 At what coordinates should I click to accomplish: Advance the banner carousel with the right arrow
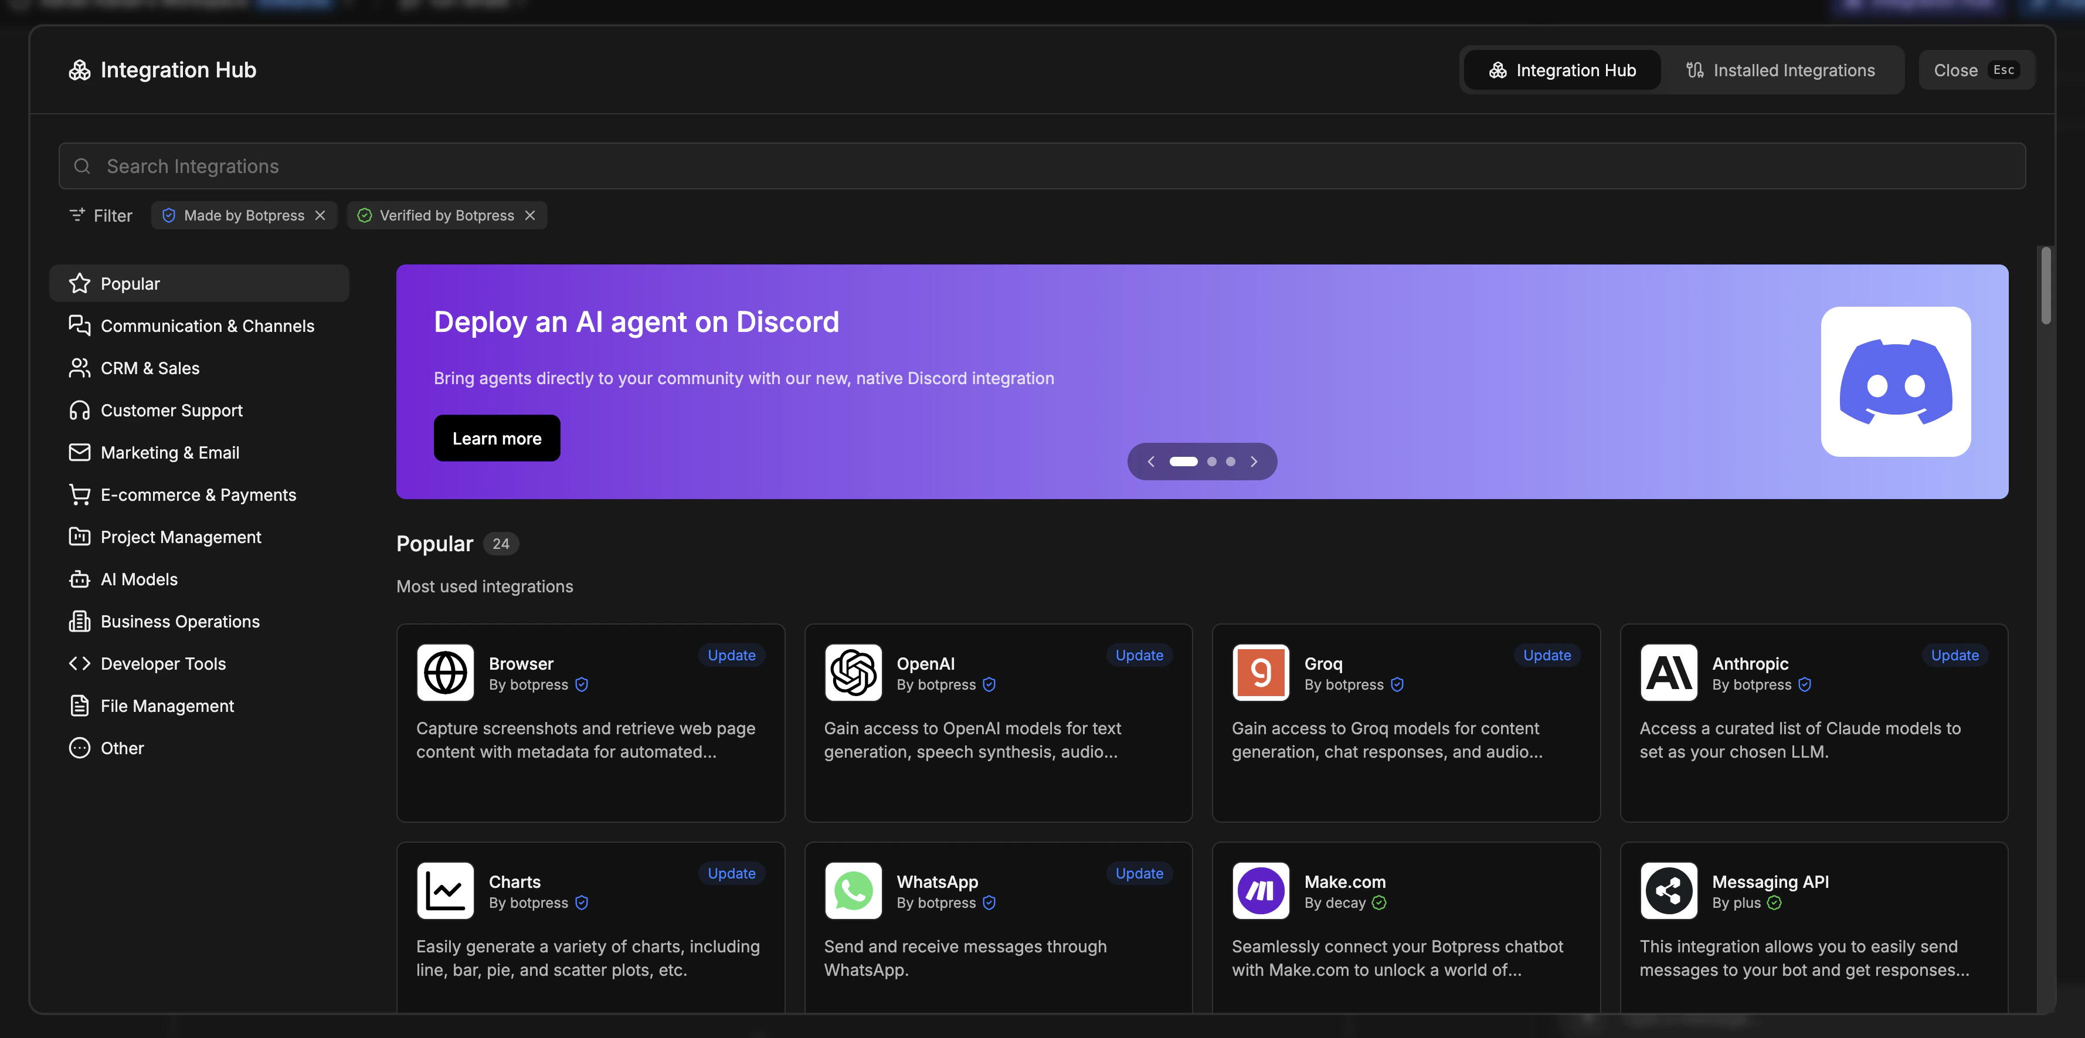(x=1254, y=461)
